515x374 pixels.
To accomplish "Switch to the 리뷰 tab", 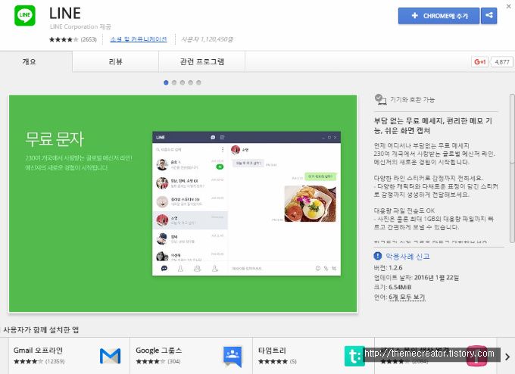I will [115, 61].
